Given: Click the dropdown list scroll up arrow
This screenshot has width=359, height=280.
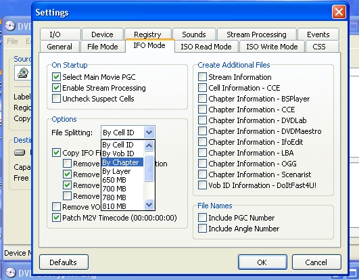Looking at the screenshot, I should point(149,145).
